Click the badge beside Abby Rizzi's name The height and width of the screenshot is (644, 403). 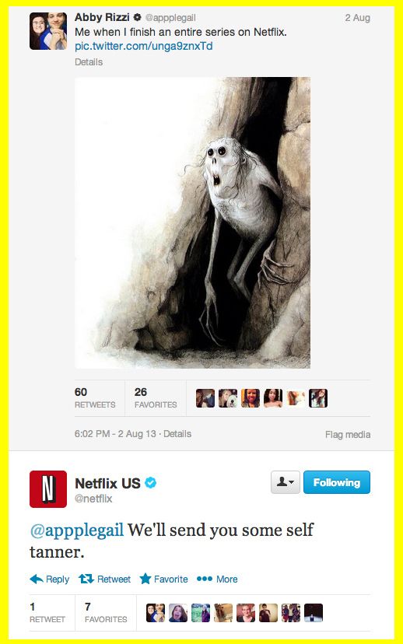coord(137,17)
